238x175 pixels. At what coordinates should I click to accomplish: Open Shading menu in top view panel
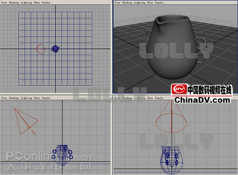click(14, 2)
